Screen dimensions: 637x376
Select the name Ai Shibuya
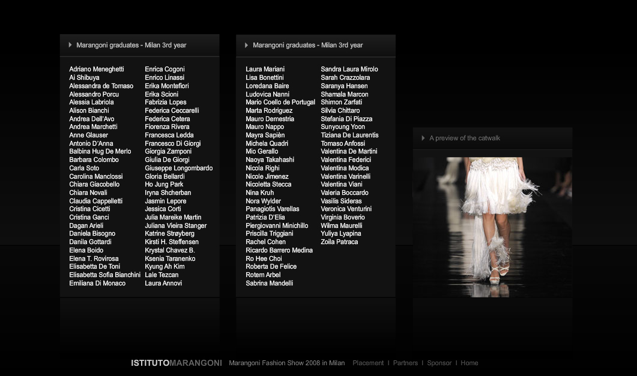coord(84,77)
